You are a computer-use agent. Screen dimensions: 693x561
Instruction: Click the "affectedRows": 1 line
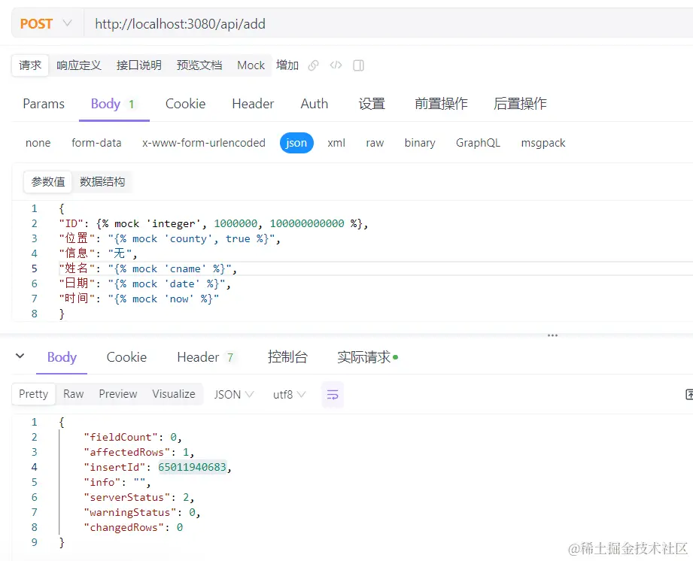(138, 452)
